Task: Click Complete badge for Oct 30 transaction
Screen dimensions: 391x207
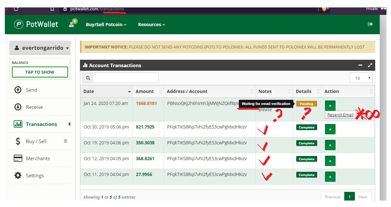Action: point(307,127)
